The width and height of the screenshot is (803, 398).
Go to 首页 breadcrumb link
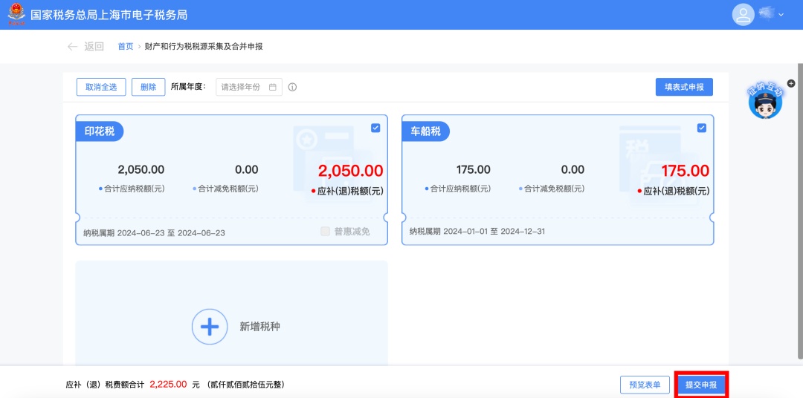point(126,46)
